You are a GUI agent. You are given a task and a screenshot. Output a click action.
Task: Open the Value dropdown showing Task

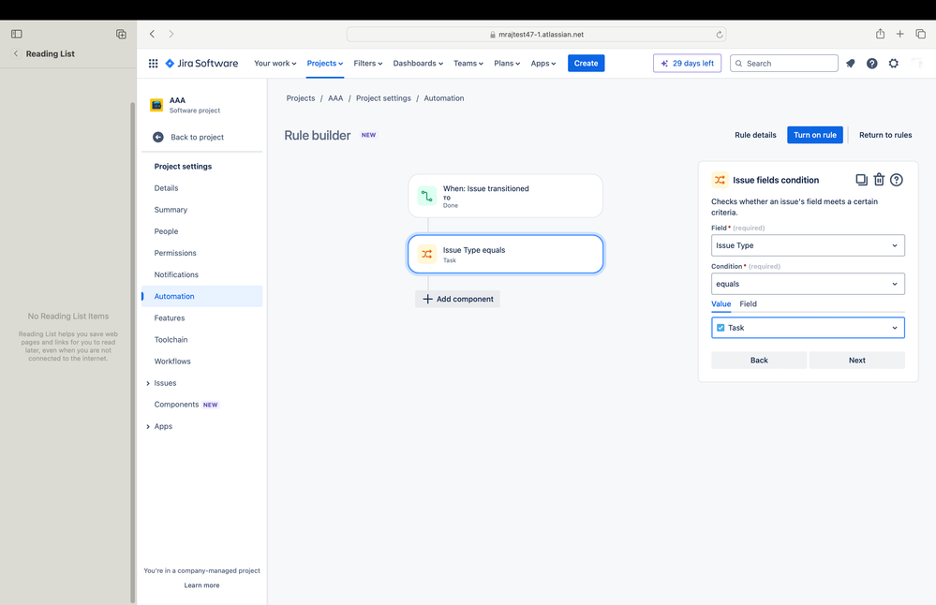pyautogui.click(x=808, y=328)
